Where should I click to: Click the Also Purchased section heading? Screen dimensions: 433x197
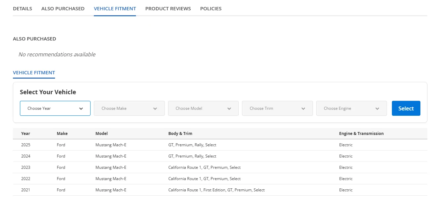(x=34, y=39)
